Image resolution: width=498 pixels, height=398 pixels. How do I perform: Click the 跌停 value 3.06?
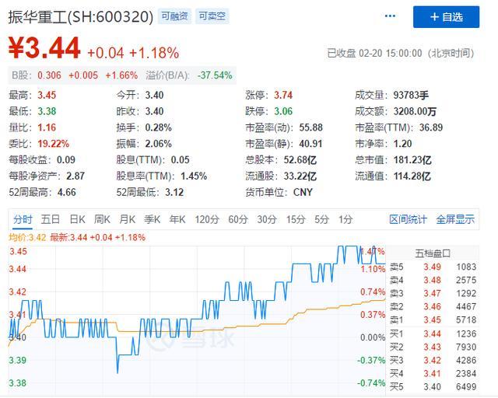283,111
